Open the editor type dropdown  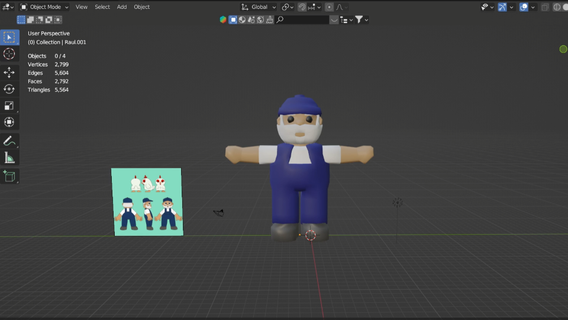tap(8, 7)
